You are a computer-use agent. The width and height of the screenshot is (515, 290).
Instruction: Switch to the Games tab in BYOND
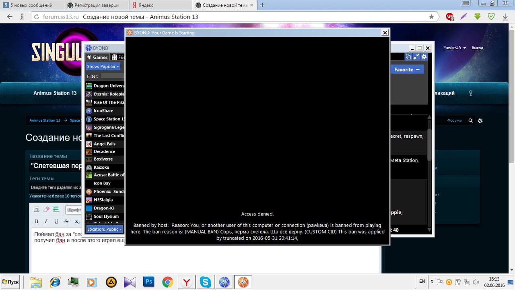tap(97, 57)
